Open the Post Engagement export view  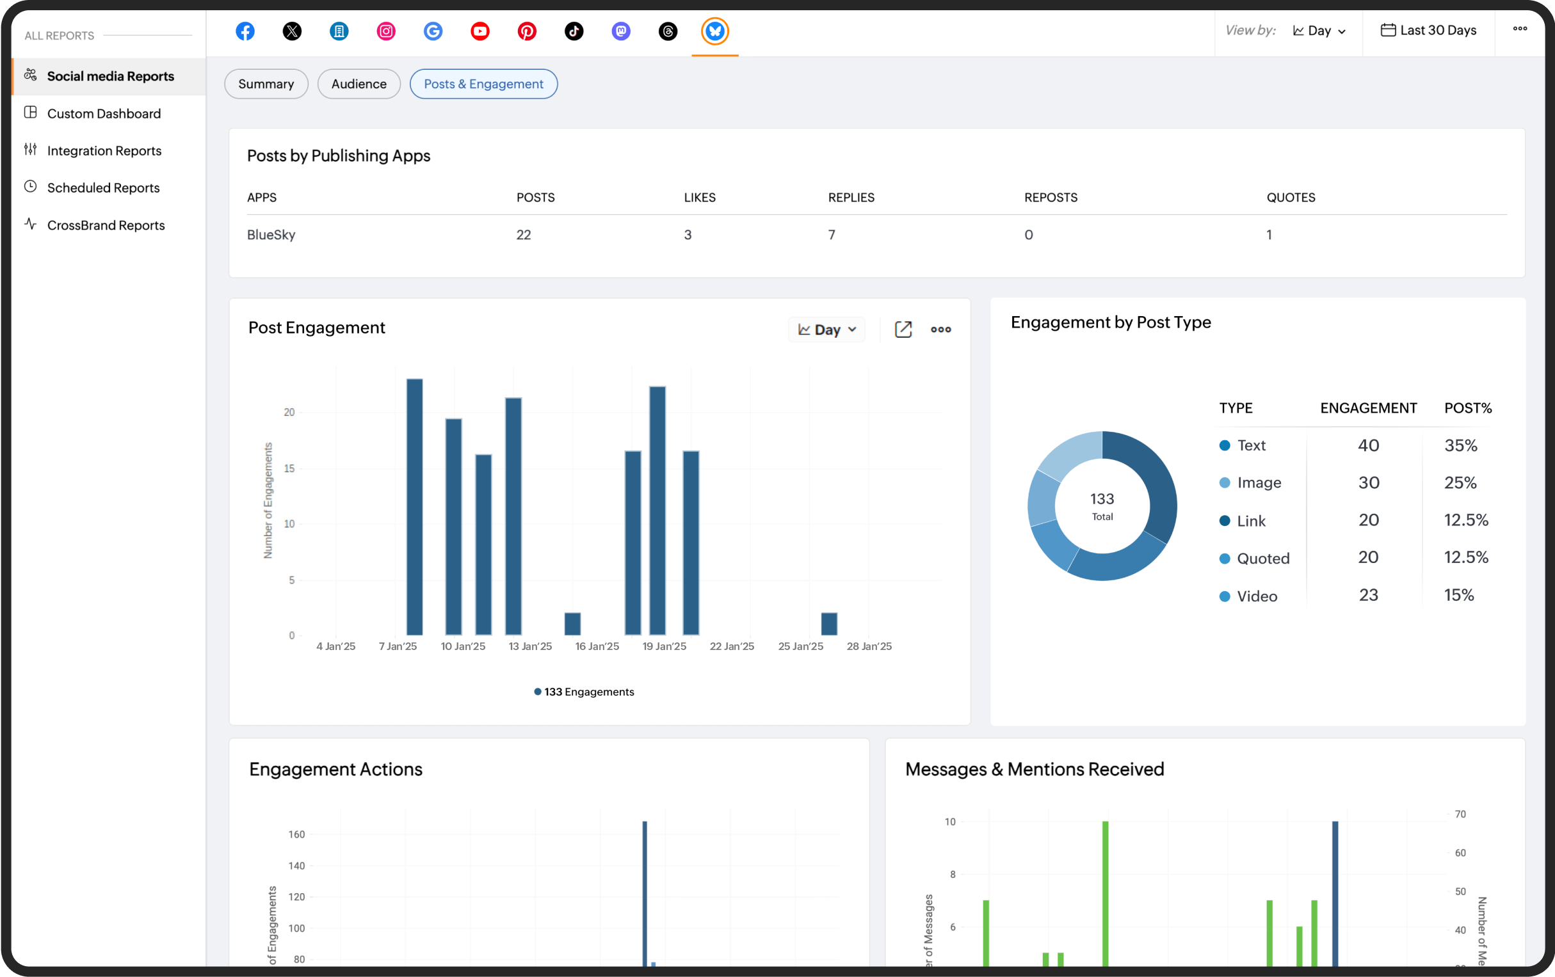[x=903, y=329]
